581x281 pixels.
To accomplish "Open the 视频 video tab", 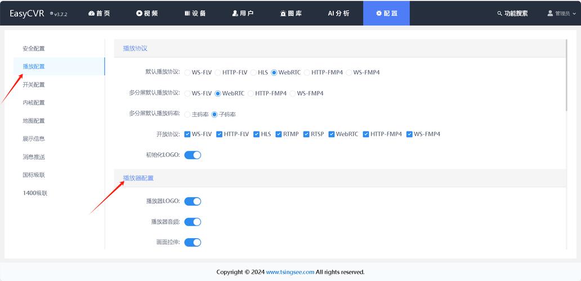I will 147,13.
